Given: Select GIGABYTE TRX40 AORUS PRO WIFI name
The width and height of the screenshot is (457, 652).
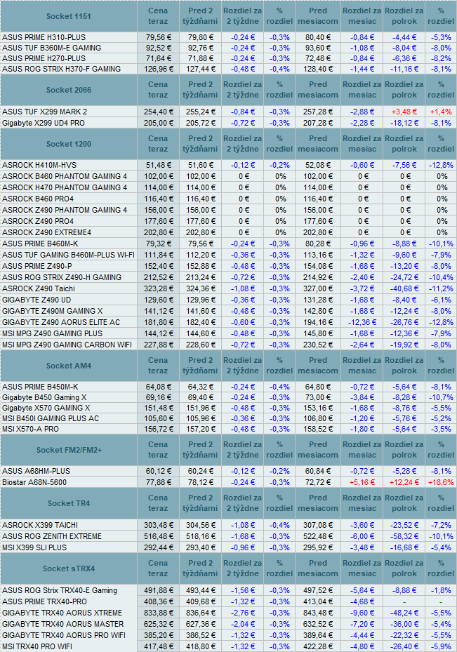Looking at the screenshot, I should (x=64, y=635).
